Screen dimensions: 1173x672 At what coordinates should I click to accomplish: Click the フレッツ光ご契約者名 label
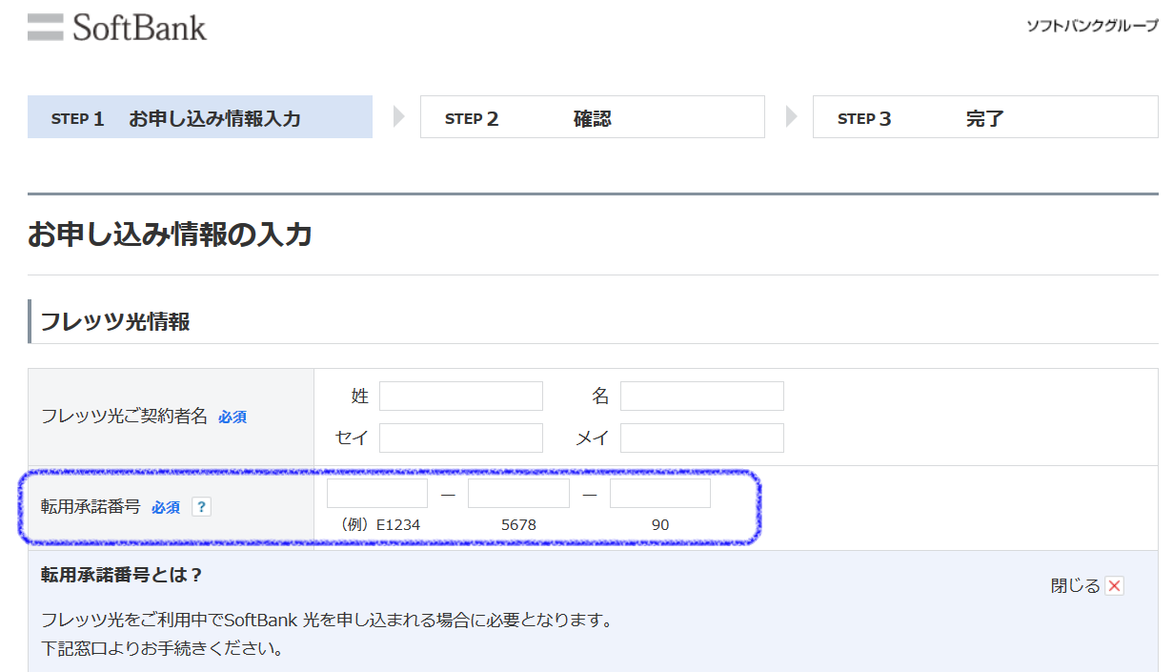click(x=124, y=417)
